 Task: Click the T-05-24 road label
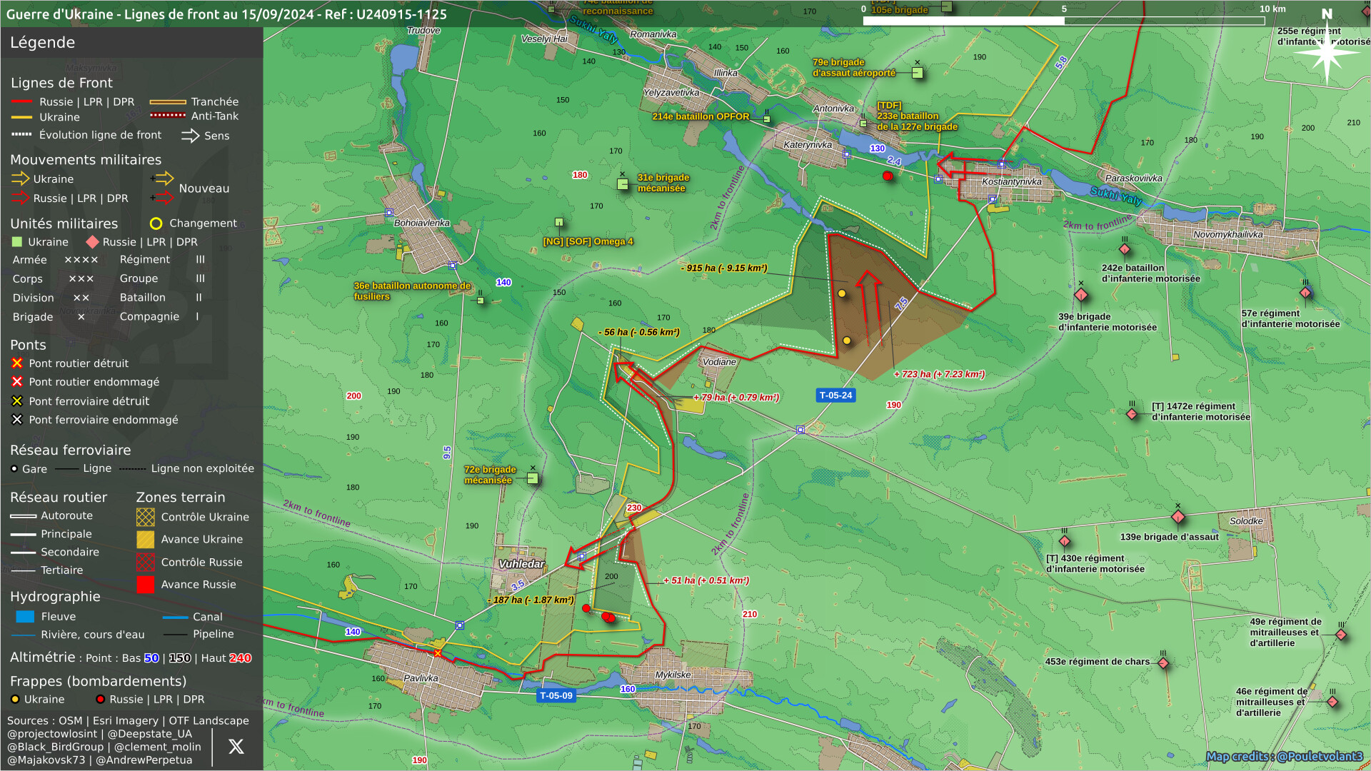coord(835,395)
